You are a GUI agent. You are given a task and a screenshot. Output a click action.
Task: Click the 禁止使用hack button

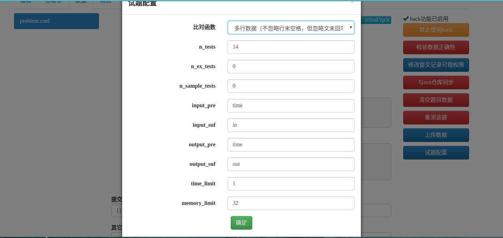[x=436, y=30]
